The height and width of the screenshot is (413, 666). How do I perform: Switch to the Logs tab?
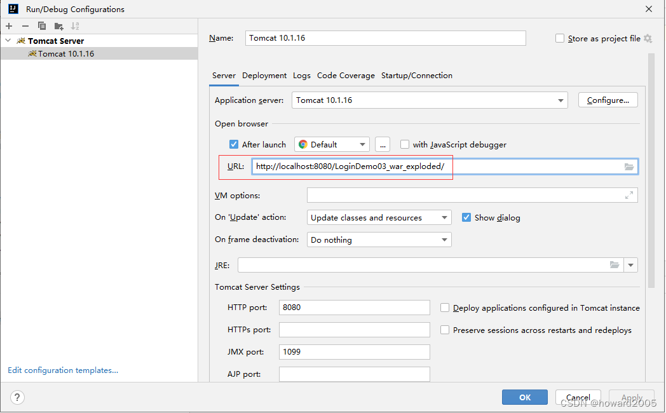coord(302,76)
